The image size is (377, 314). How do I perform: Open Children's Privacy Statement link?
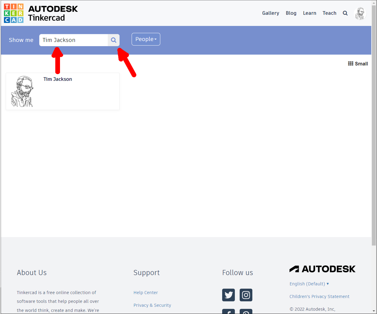point(320,296)
